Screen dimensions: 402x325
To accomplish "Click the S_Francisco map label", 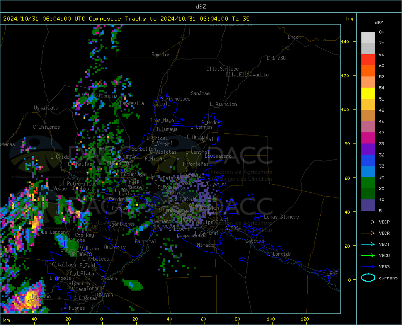I will [176, 99].
